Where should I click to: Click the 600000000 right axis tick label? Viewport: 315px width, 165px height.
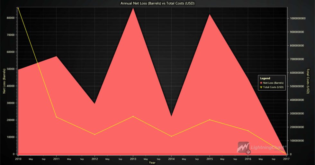(x=297, y=73)
